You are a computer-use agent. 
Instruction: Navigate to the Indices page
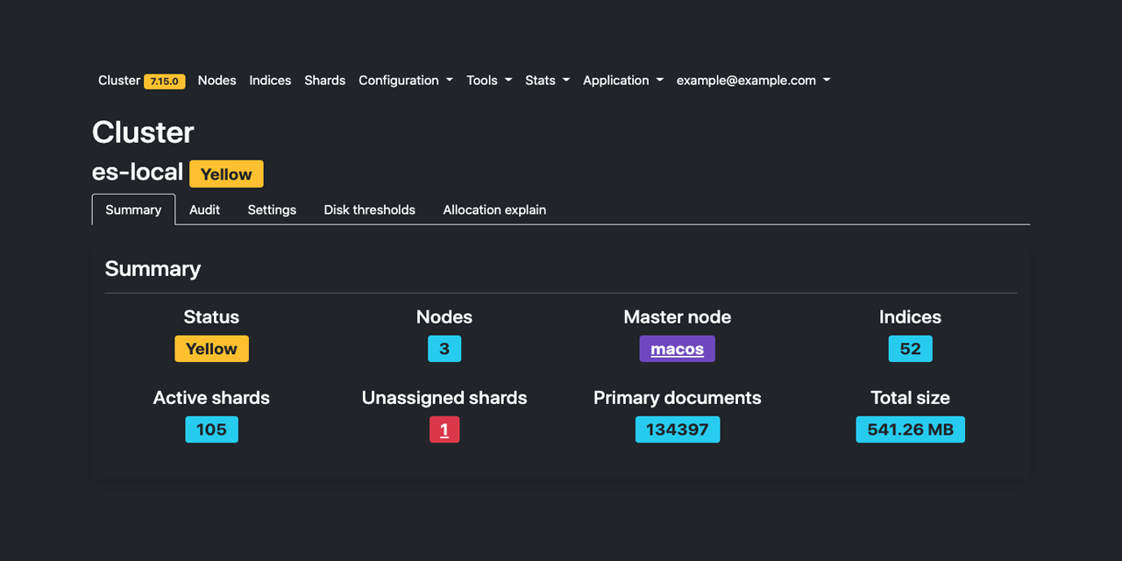click(x=270, y=80)
